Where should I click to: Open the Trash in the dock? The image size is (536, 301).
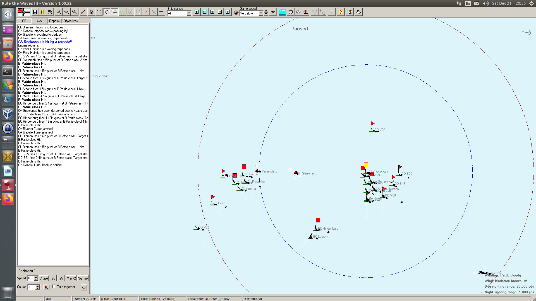click(8, 293)
